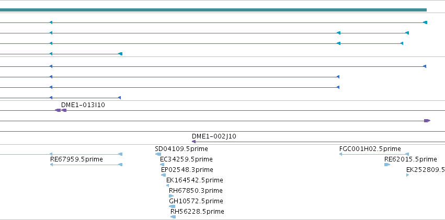Click the SD04109.5prime EST label
Image resolution: width=445 pixels, height=220 pixels.
(x=181, y=149)
